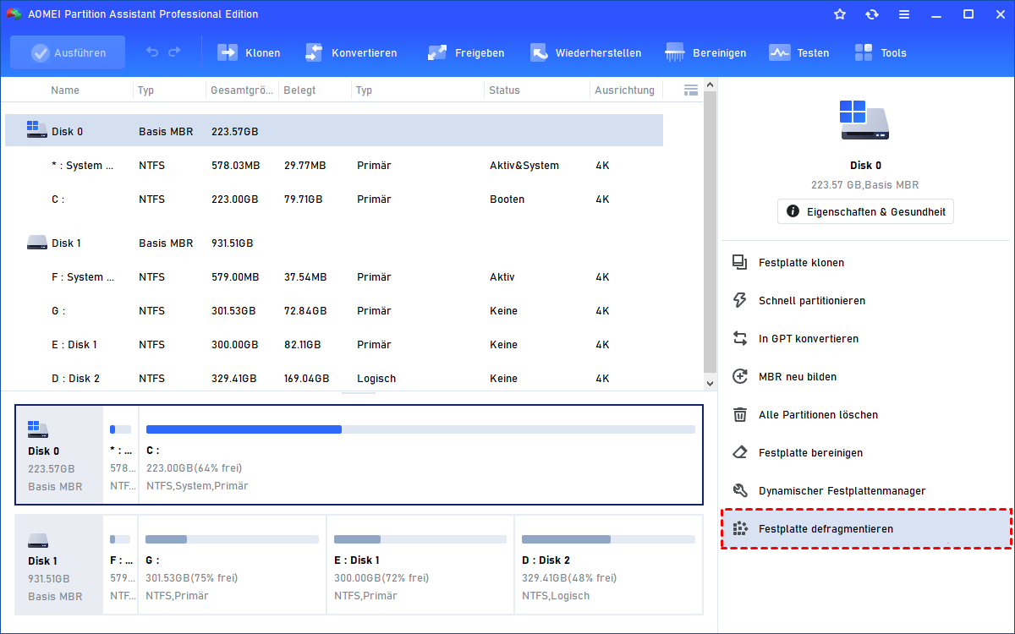This screenshot has height=634, width=1015.
Task: Select the '* : System' partition row
Action: (334, 166)
